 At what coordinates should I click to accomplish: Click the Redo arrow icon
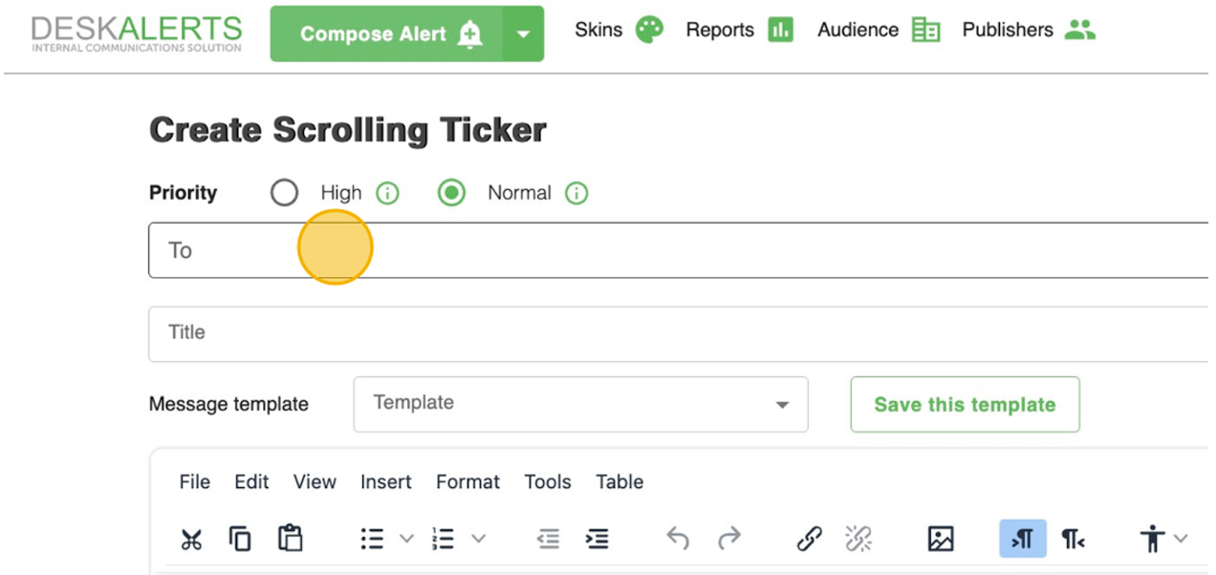[729, 539]
